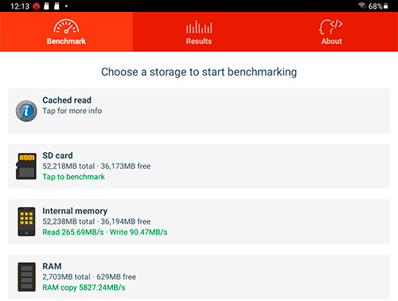
Task: Tap the Read 265.69MB/s result text
Action: 73,232
